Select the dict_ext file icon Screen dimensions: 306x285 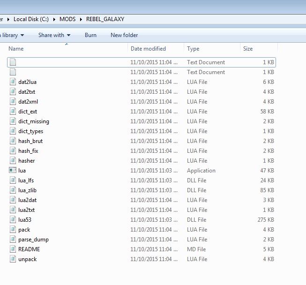point(13,111)
